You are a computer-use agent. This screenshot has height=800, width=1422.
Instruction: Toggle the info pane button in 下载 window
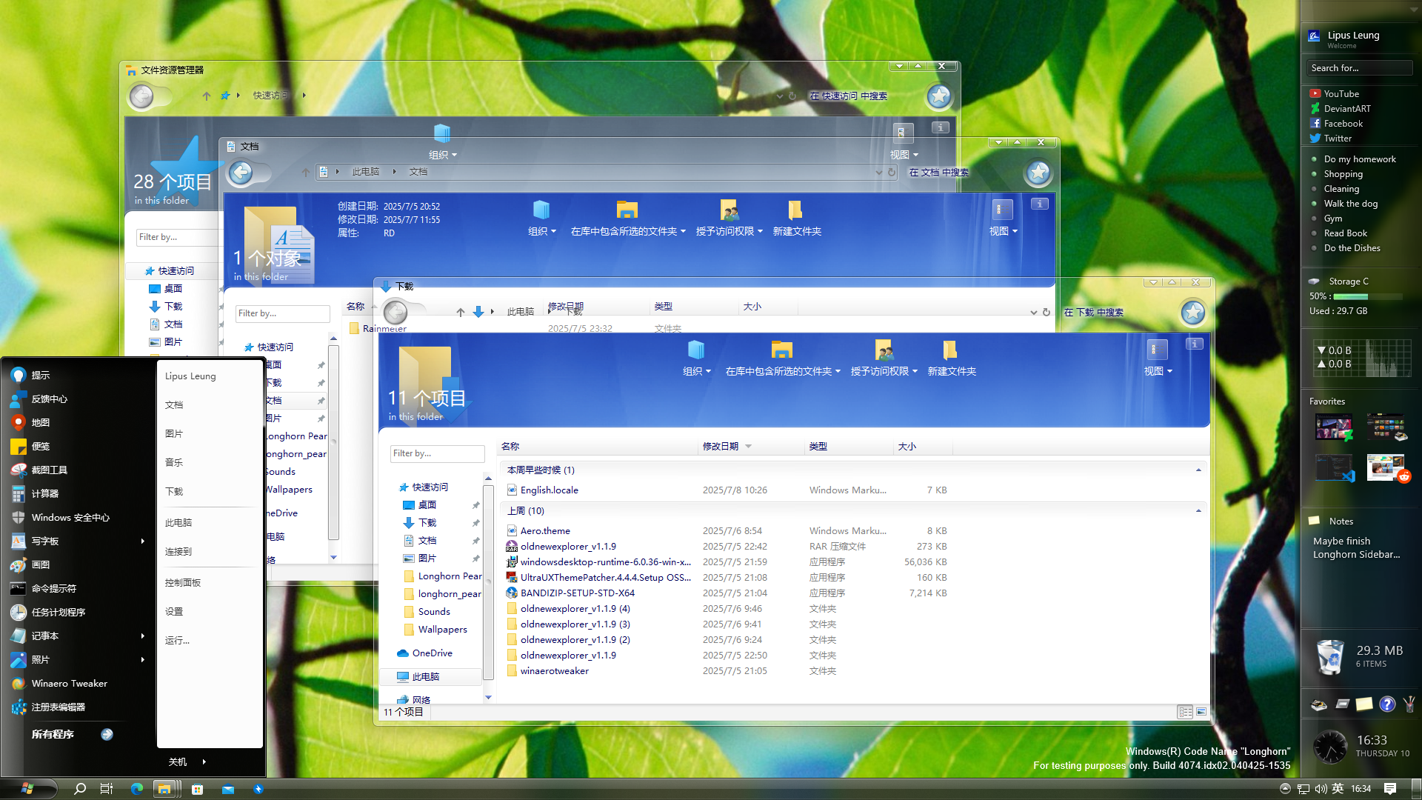tap(1194, 344)
